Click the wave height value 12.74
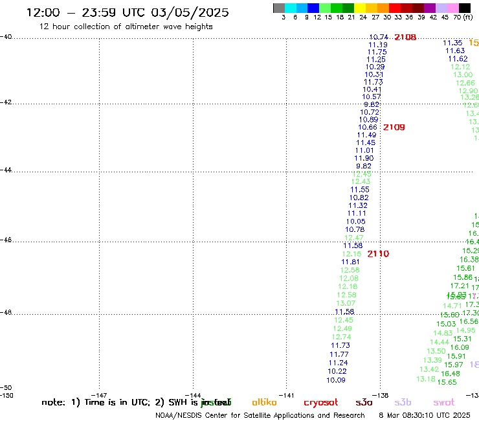 click(x=341, y=337)
